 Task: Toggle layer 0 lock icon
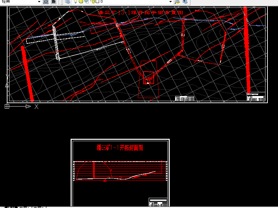93,2
